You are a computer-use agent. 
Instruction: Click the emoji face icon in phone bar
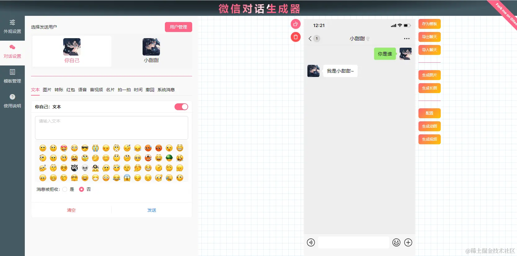(396, 242)
